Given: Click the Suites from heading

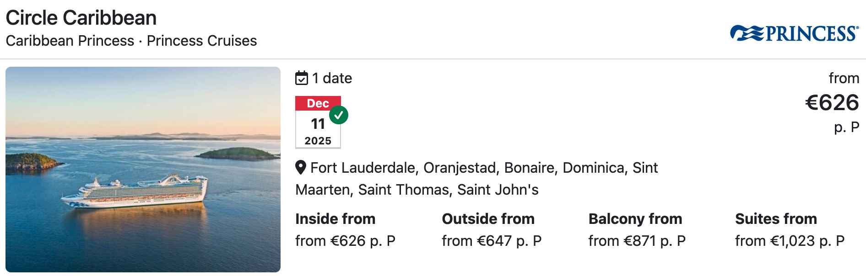Looking at the screenshot, I should [x=776, y=219].
